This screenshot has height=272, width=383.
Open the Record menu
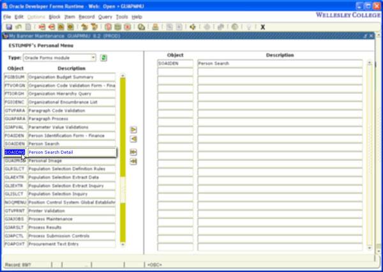point(86,17)
